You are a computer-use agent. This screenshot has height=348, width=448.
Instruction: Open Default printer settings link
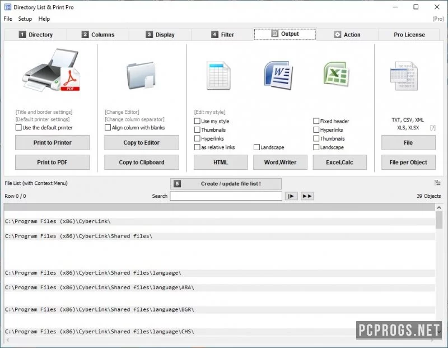click(x=43, y=119)
